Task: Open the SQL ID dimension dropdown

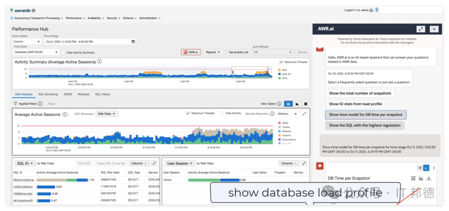Action: pyautogui.click(x=25, y=163)
